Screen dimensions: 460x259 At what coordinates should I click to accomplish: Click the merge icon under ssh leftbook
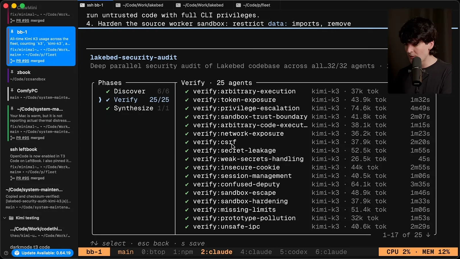point(12,178)
